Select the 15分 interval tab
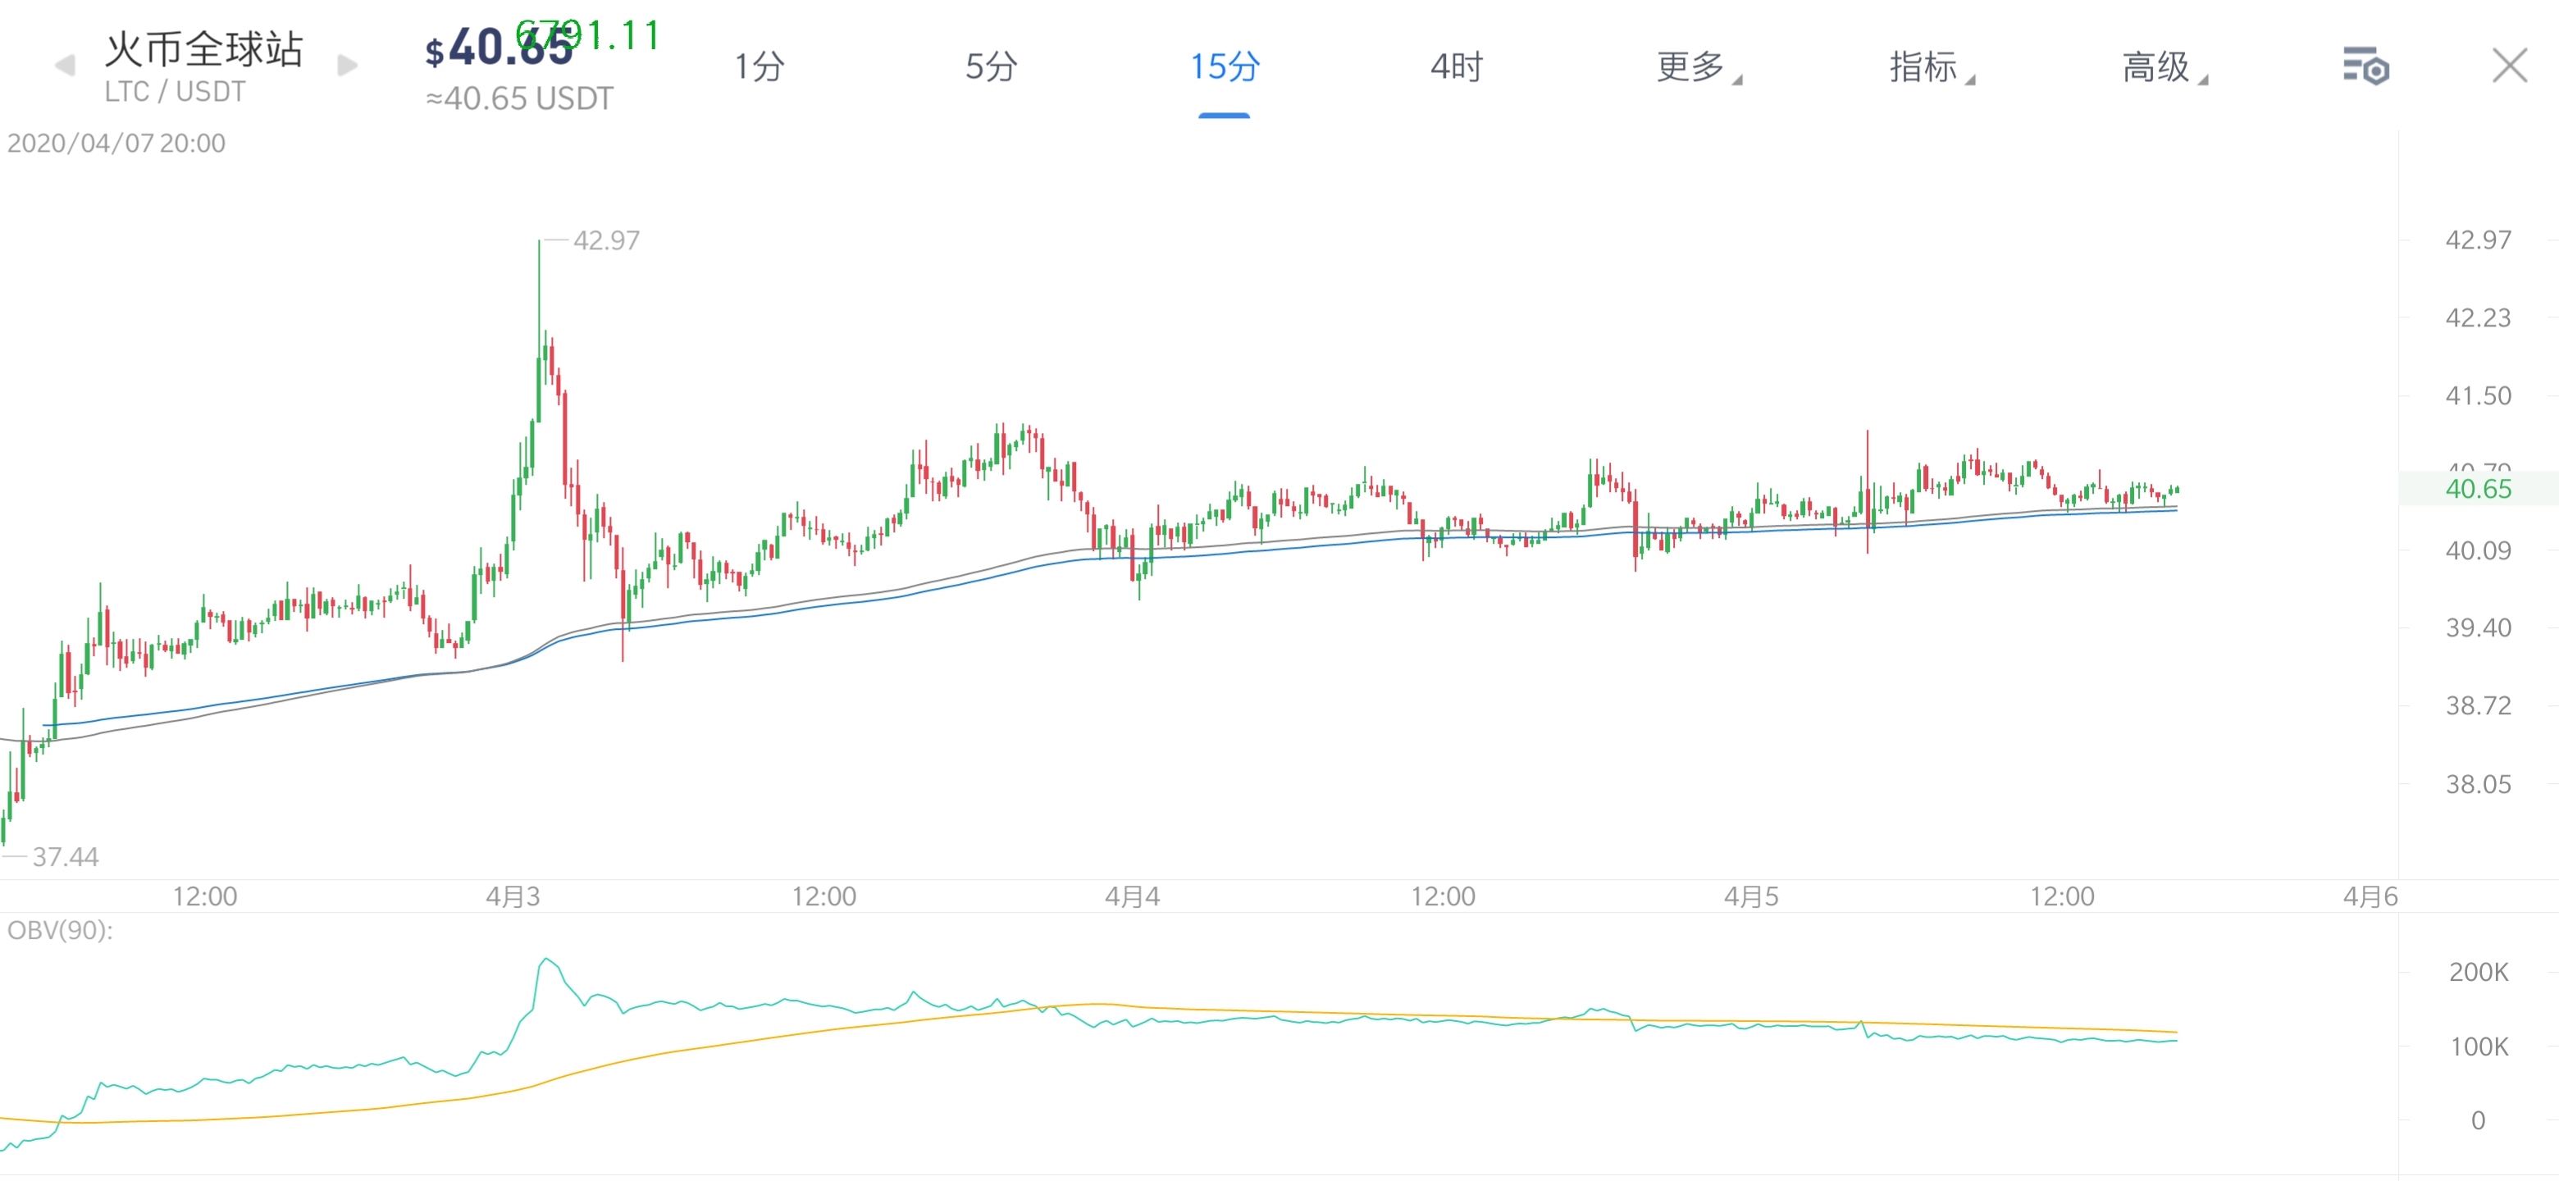The height and width of the screenshot is (1181, 2559). [x=1224, y=66]
